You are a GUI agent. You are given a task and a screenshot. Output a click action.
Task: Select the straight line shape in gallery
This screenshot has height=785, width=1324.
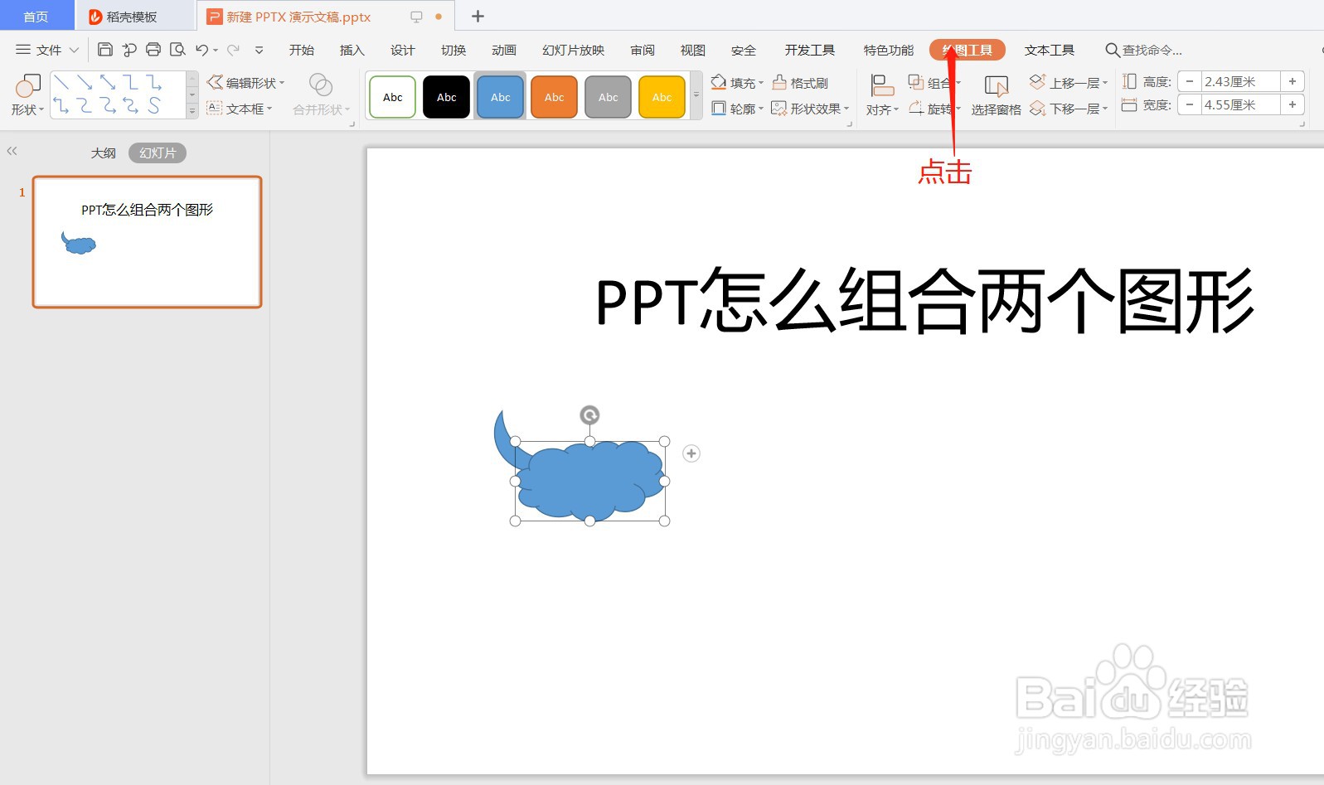[61, 83]
